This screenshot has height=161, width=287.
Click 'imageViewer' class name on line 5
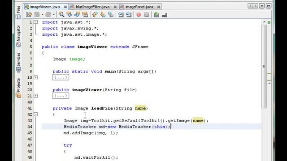(92, 47)
